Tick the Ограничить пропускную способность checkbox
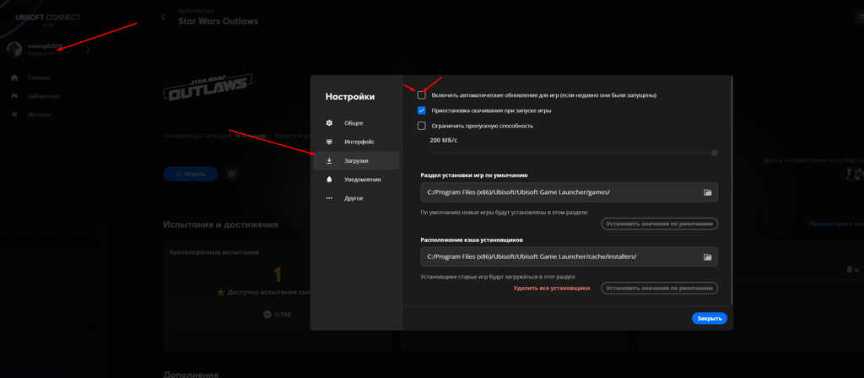 click(422, 126)
